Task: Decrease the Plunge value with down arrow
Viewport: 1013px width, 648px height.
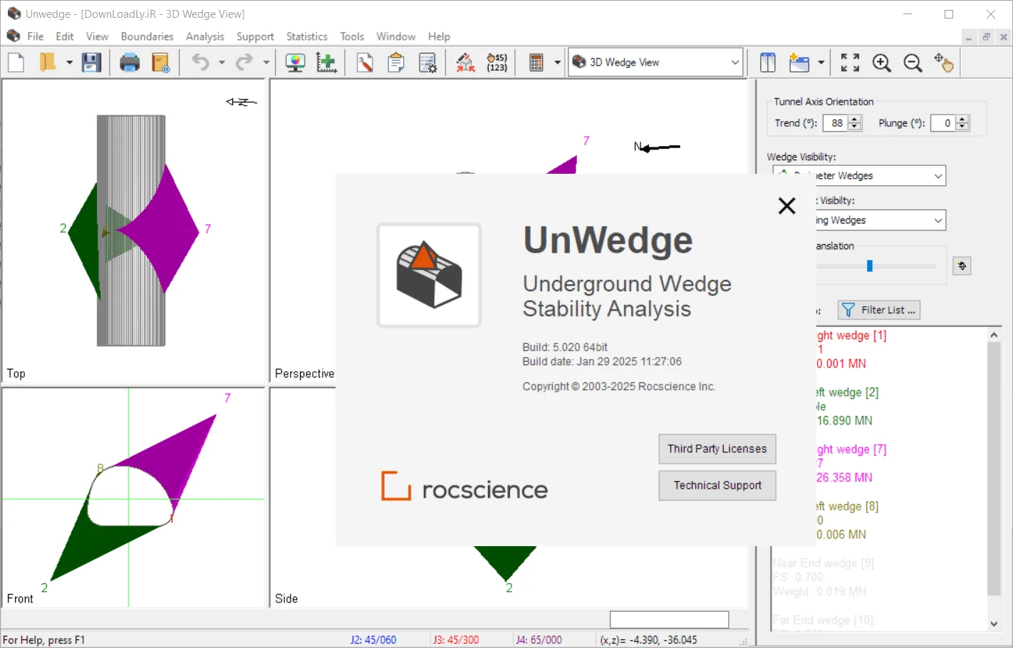Action: 962,127
